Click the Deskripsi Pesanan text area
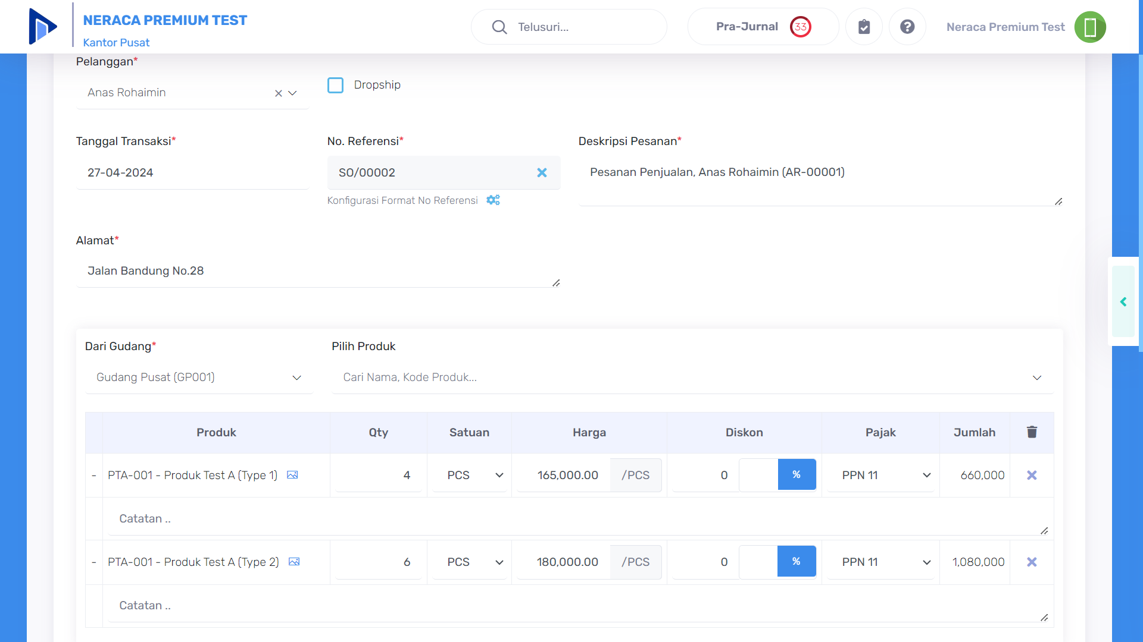 click(821, 181)
